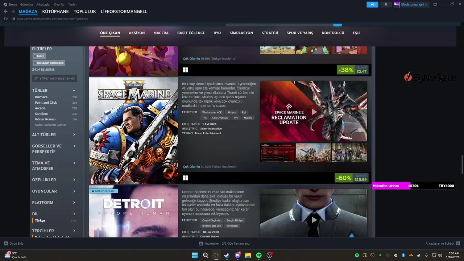Open the Görünüm menu
Image resolution: width=464 pixels, height=261 pixels.
[27, 4]
